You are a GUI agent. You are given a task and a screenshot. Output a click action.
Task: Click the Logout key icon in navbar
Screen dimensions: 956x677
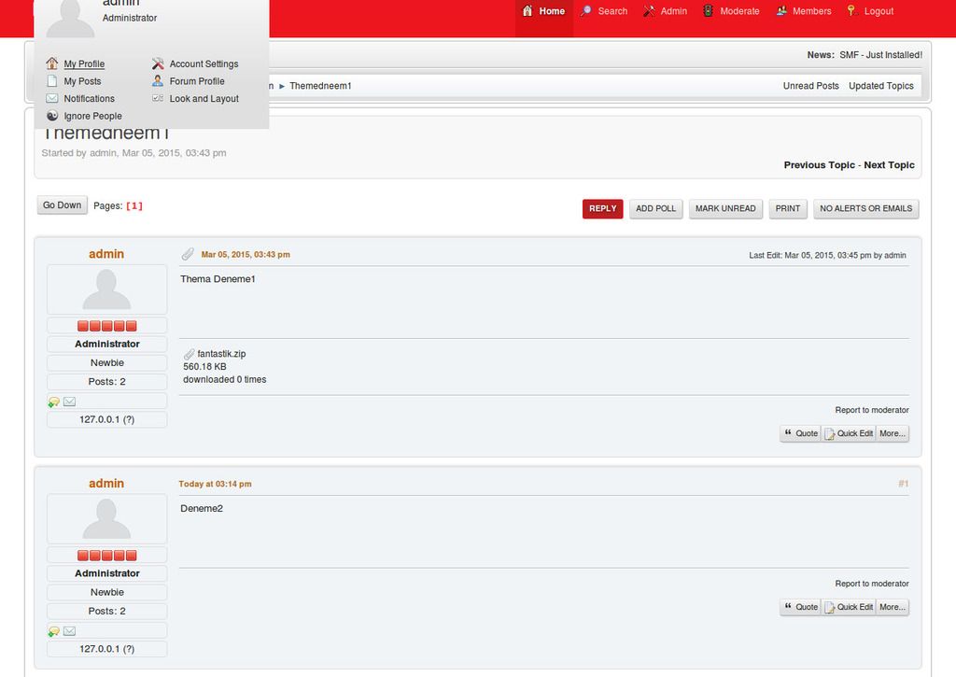tap(851, 10)
